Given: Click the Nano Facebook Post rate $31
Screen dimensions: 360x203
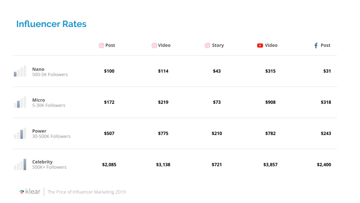Looking at the screenshot, I should pyautogui.click(x=327, y=71).
